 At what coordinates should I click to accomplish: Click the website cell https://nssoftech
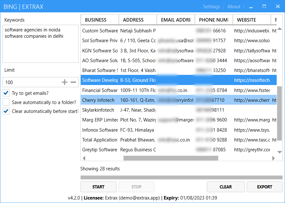tap(252, 80)
